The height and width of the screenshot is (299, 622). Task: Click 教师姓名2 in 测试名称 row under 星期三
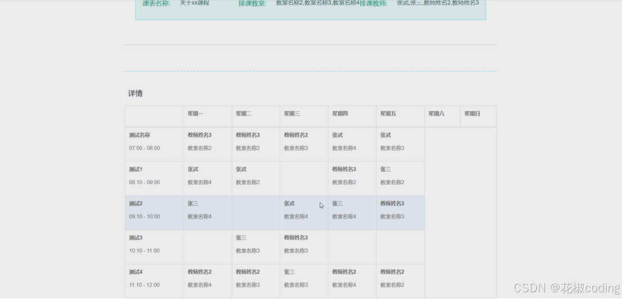point(296,135)
